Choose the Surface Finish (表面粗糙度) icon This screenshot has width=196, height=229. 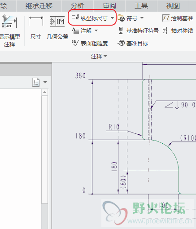click(x=75, y=43)
